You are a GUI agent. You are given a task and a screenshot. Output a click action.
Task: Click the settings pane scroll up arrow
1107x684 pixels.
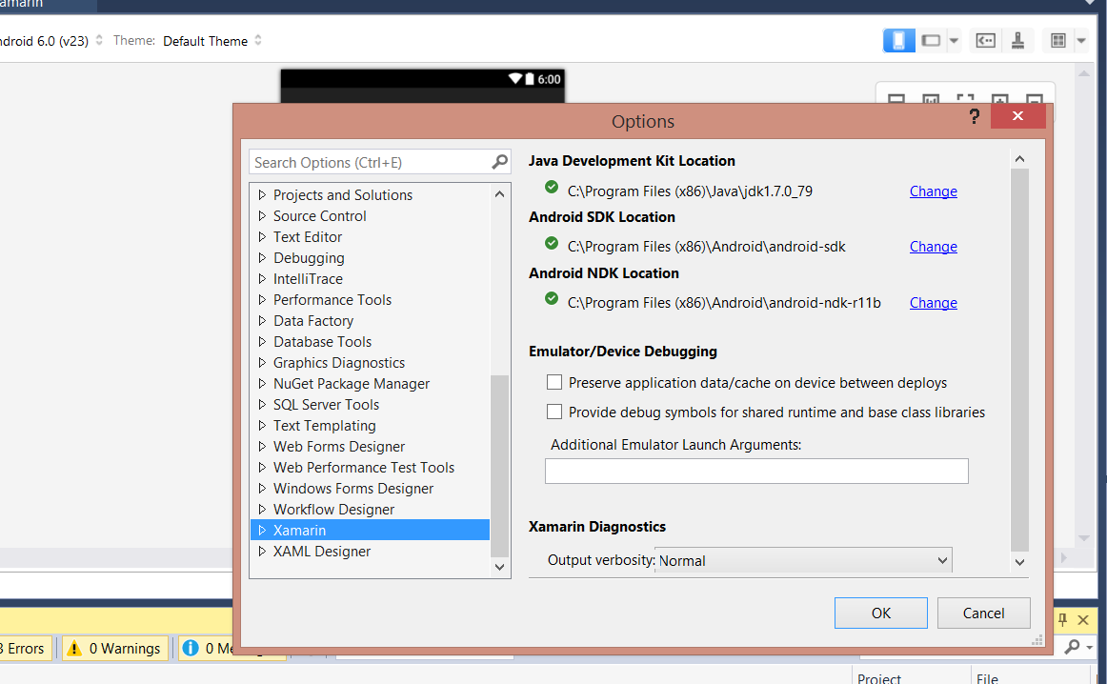point(1019,159)
